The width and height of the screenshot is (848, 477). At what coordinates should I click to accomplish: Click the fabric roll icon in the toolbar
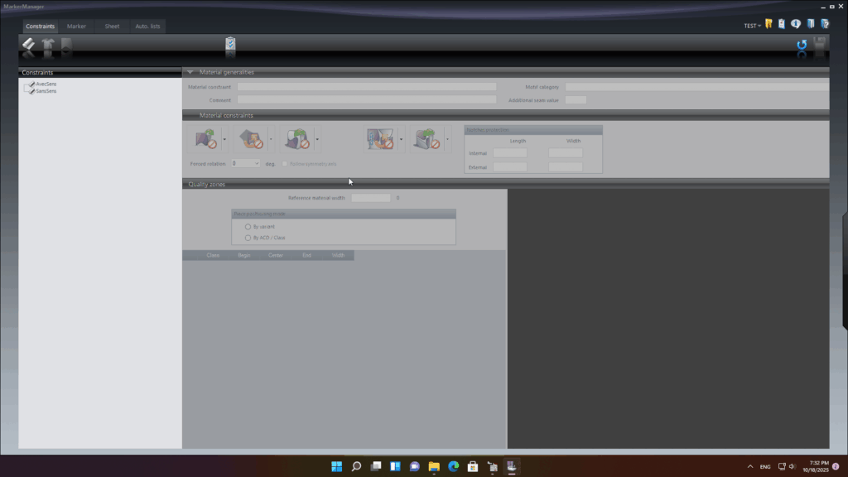(x=28, y=46)
